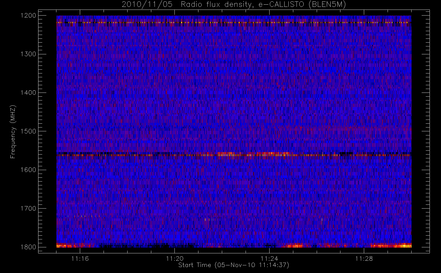Click the 1600 frequency tick label
Image resolution: width=441 pixels, height=273 pixels.
click(x=28, y=170)
